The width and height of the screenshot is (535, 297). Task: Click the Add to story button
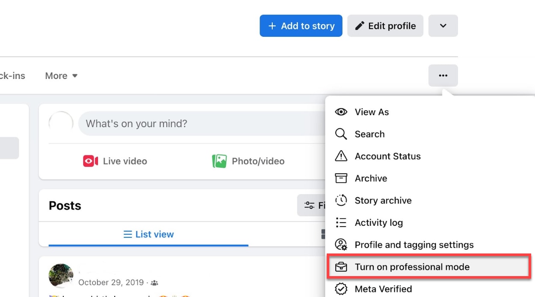(301, 26)
